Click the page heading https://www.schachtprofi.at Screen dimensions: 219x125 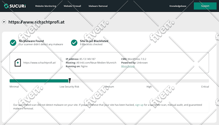coord(36,22)
